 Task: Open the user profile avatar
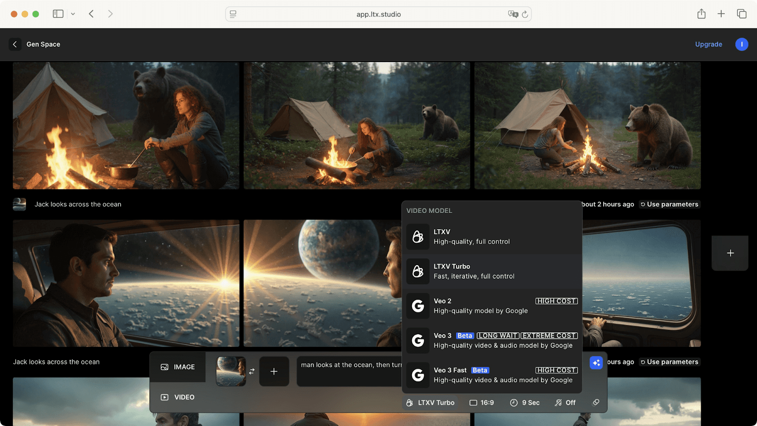pos(741,44)
